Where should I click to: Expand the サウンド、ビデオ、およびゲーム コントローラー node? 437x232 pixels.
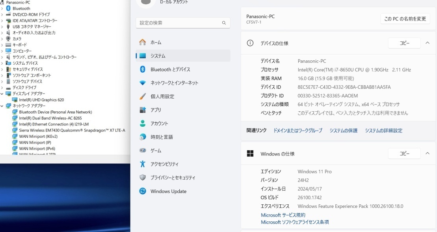2,57
